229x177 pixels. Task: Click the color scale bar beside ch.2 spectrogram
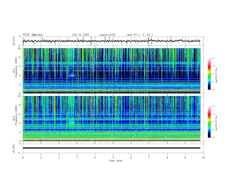pos(209,122)
